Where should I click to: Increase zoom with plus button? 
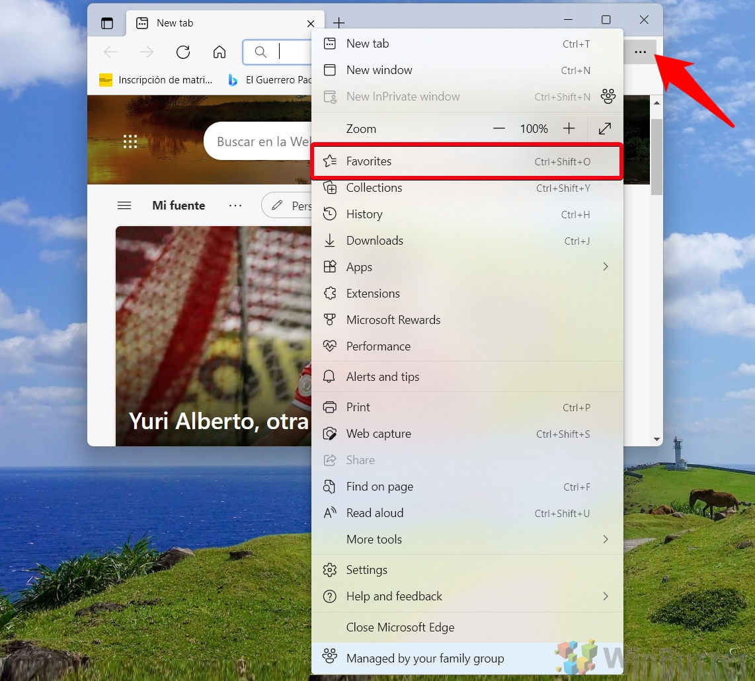tap(569, 128)
